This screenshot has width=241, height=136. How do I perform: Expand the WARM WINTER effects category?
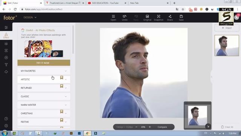coord(44,105)
